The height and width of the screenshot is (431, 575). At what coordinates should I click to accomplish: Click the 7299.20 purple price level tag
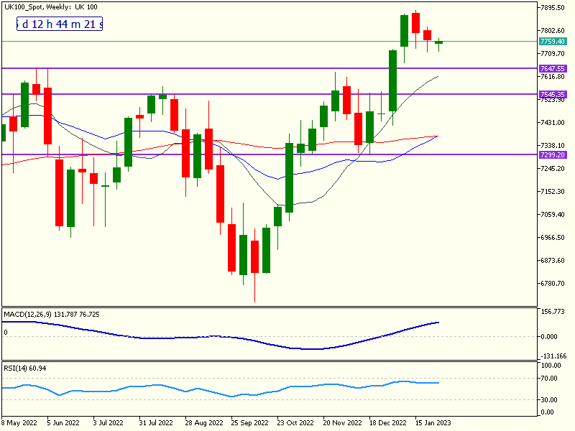pos(553,154)
